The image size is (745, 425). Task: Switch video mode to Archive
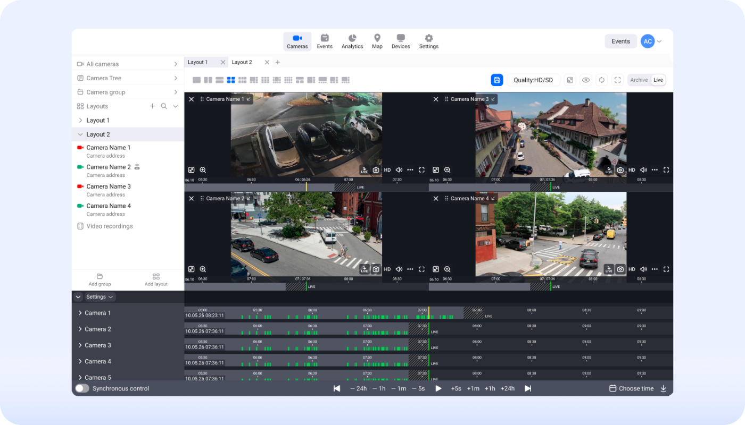click(x=639, y=80)
